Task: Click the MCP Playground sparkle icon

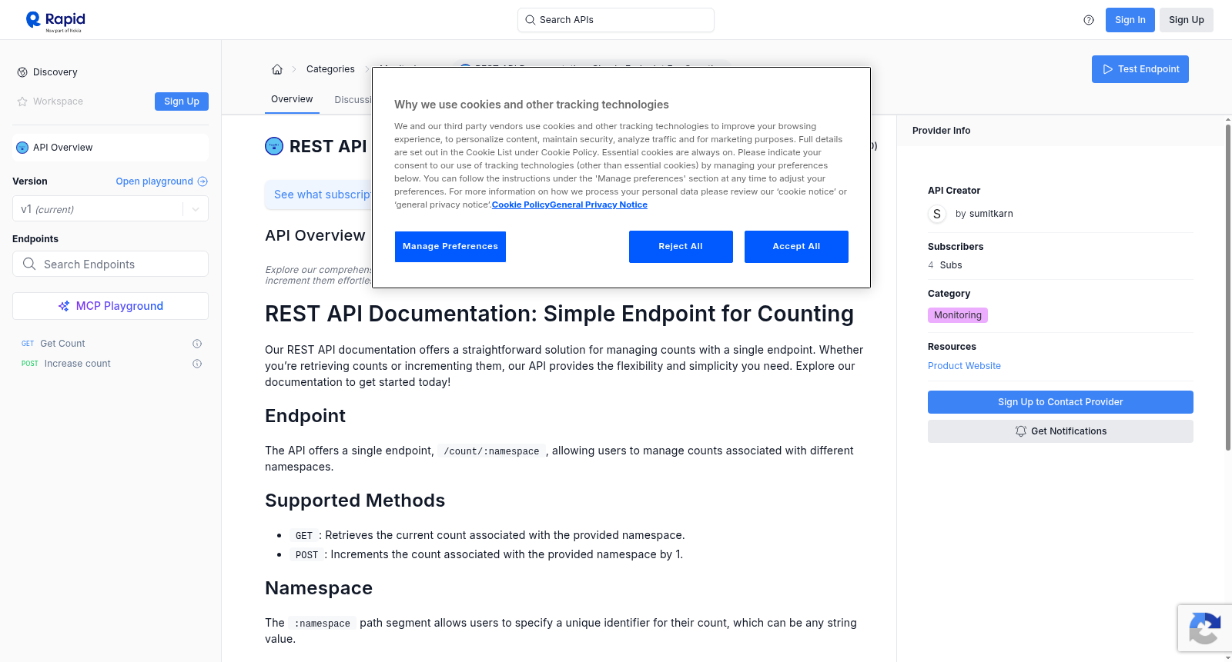Action: (64, 306)
